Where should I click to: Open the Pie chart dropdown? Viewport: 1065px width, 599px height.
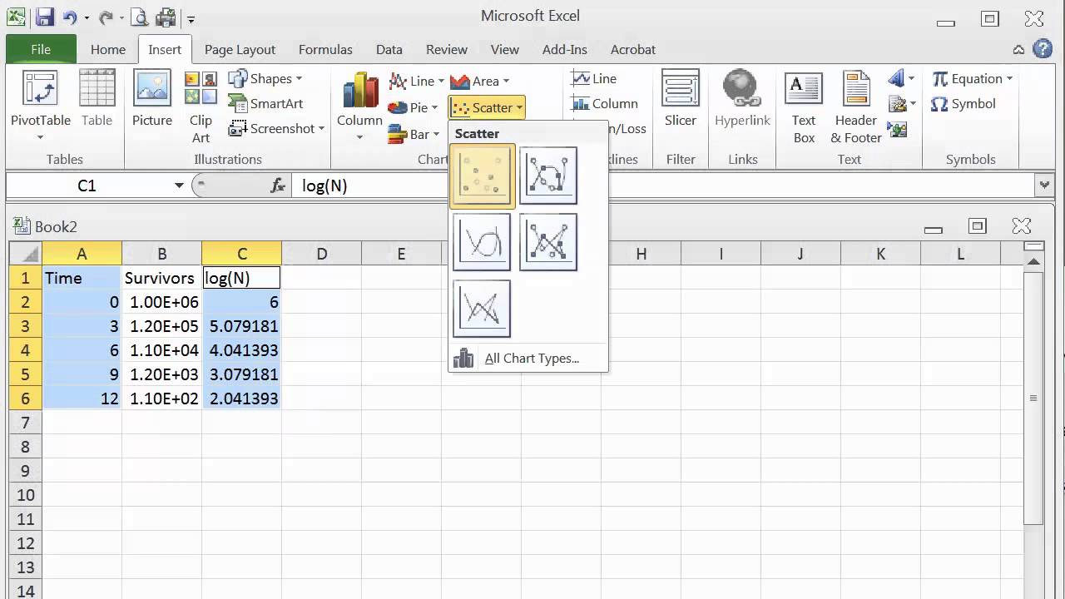click(413, 107)
